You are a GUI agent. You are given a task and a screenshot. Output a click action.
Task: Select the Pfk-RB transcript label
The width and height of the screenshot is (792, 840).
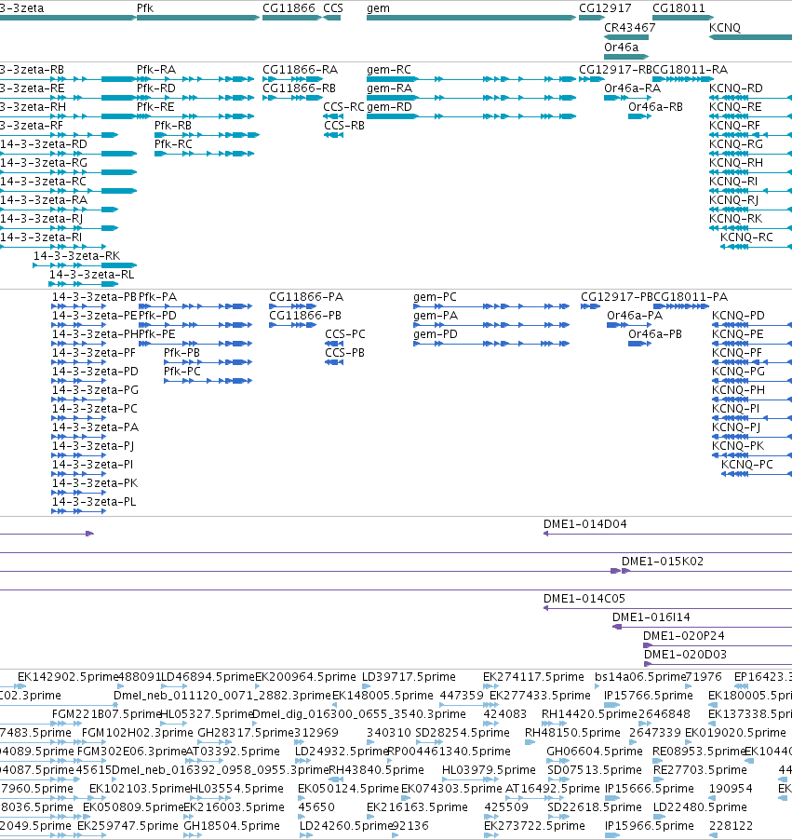click(173, 126)
